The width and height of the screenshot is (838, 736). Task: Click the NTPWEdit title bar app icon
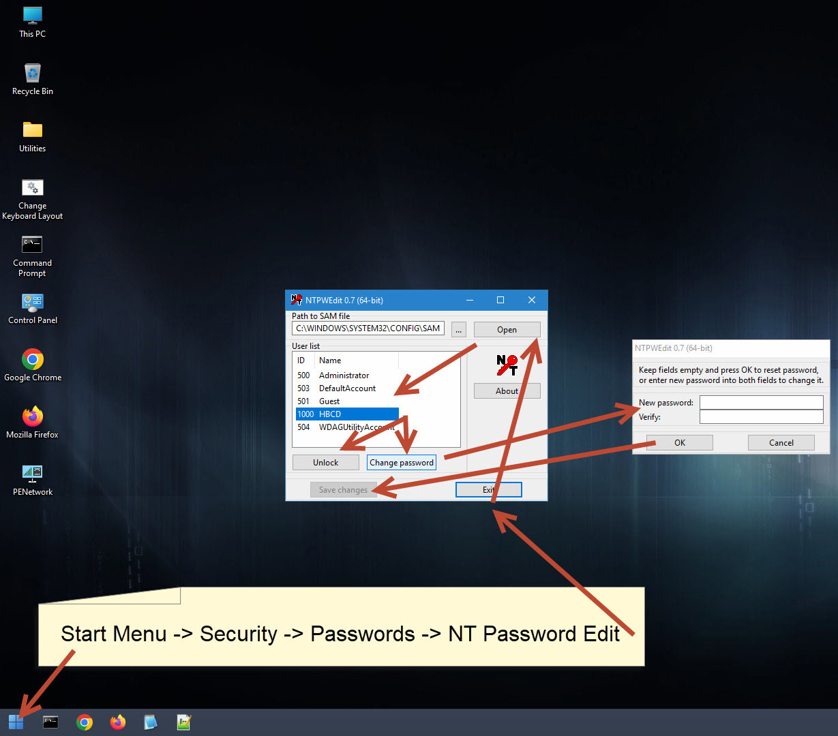(x=297, y=300)
